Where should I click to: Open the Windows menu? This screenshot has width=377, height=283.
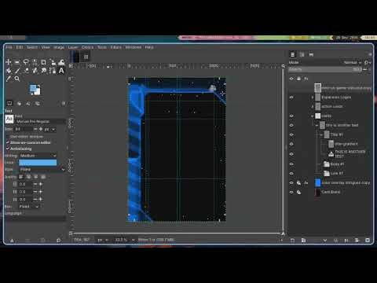pyautogui.click(x=134, y=47)
